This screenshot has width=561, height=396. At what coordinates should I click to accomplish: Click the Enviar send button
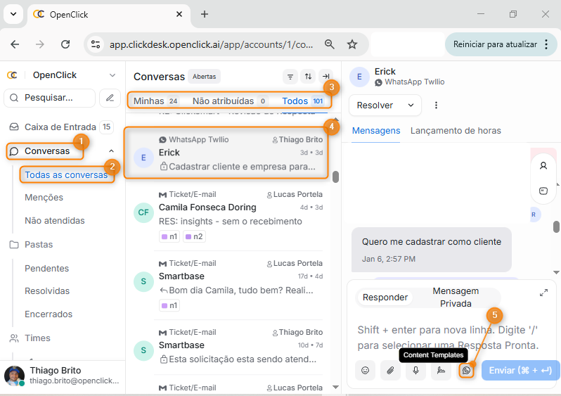(520, 370)
